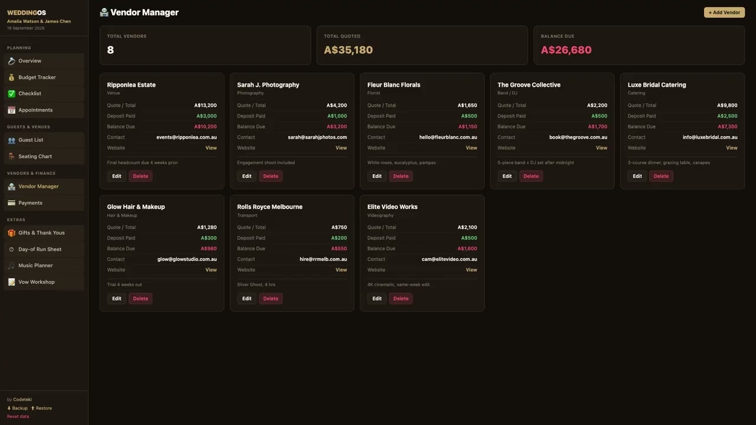Click the Music Planner note icon
The height and width of the screenshot is (425, 756).
[x=11, y=266]
